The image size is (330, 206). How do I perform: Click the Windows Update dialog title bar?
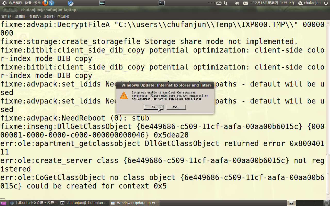point(165,85)
